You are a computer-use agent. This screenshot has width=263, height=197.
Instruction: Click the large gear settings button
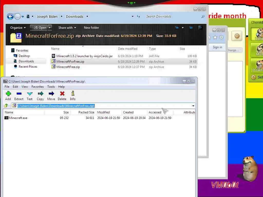(x=237, y=36)
